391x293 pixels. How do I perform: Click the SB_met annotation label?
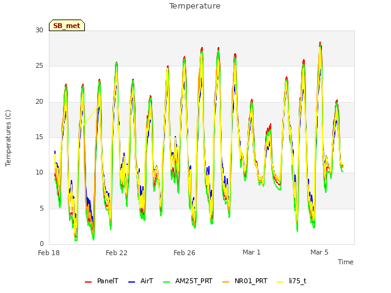67,26
